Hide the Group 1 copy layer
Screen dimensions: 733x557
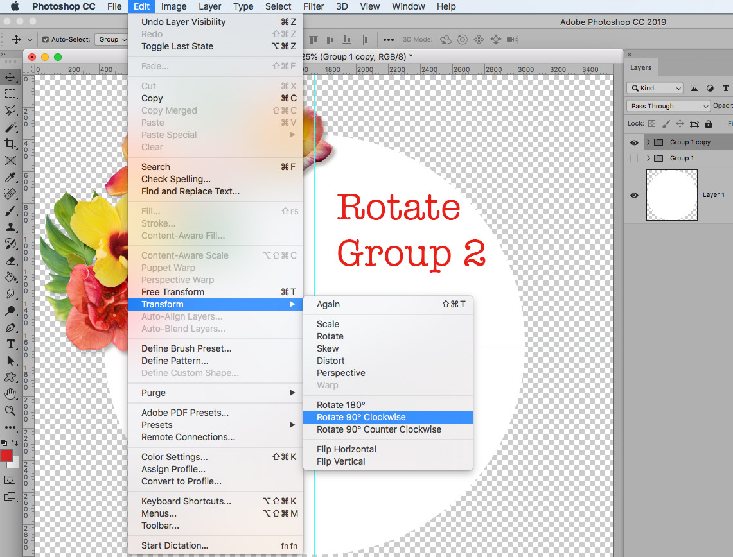tap(634, 142)
